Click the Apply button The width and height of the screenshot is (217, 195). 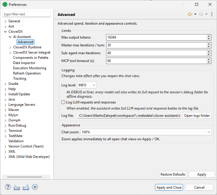[202, 174]
